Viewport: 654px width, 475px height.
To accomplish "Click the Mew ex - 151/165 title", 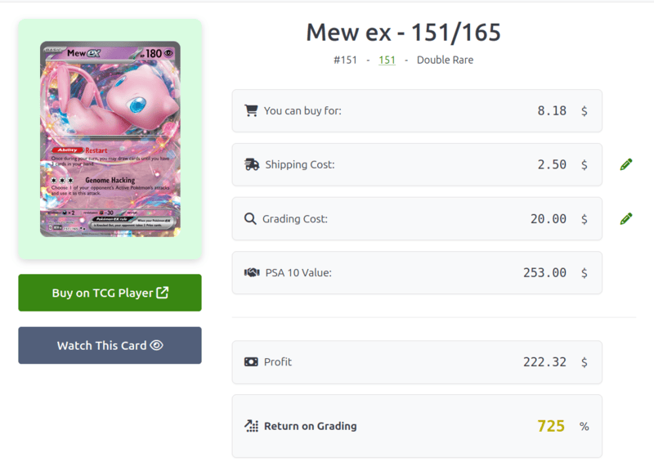I will [x=404, y=33].
